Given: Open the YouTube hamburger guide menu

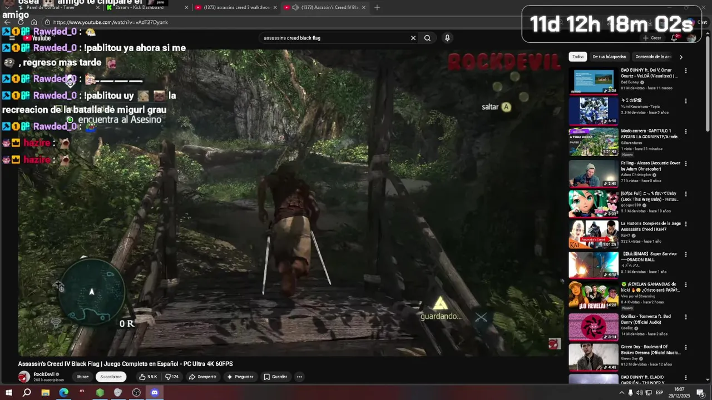Looking at the screenshot, I should [12, 38].
